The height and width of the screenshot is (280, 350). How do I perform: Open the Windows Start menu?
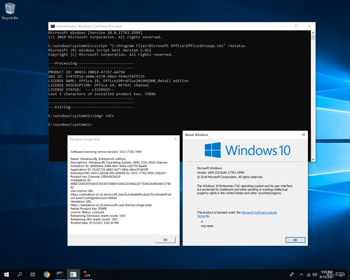tap(7, 275)
